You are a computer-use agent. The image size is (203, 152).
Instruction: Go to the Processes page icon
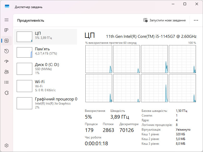click(x=7, y=30)
